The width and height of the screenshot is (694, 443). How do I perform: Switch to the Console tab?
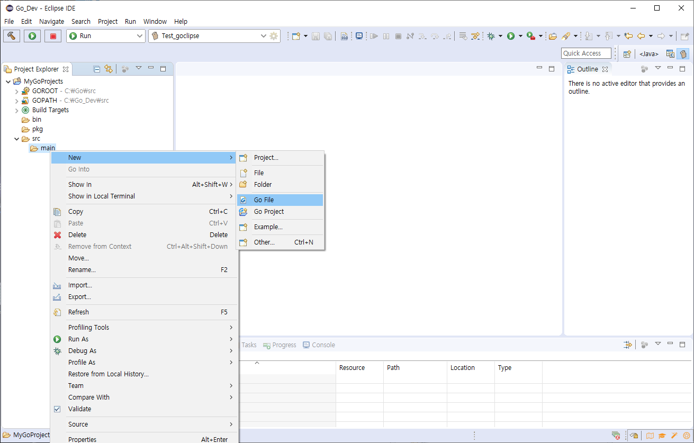point(319,345)
